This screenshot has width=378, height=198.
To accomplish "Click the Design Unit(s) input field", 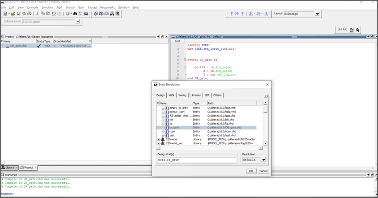I will (197, 160).
